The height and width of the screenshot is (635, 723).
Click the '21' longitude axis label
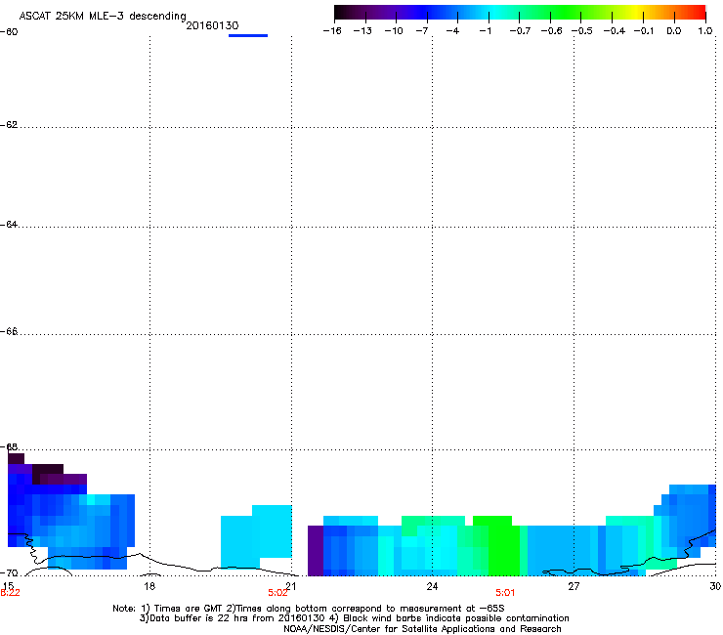pos(291,586)
